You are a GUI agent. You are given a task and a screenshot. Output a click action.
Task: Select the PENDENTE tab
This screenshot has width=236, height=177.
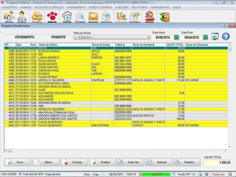pyautogui.click(x=59, y=37)
